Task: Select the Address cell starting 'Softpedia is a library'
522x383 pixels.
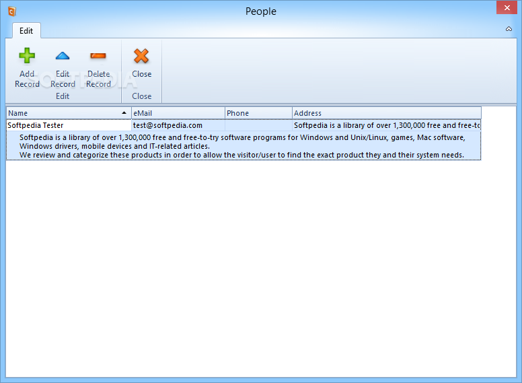Action: (387, 125)
